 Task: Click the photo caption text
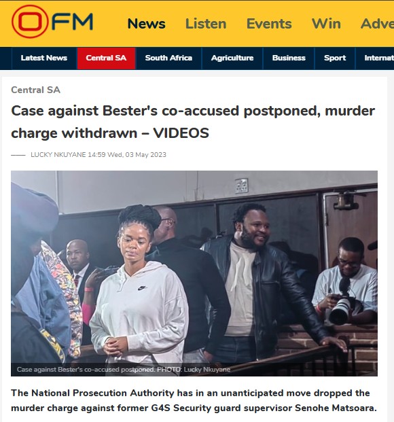point(124,370)
